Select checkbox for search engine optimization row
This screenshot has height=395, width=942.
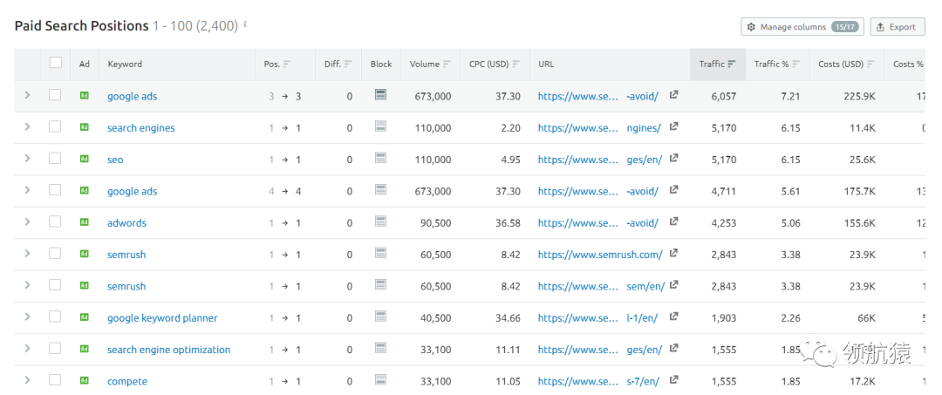tap(56, 349)
